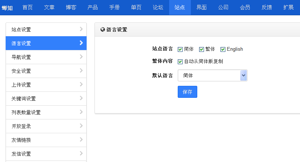Click chevron arrow on 站点设置 row
Image resolution: width=300 pixels, height=162 pixels.
click(x=81, y=29)
